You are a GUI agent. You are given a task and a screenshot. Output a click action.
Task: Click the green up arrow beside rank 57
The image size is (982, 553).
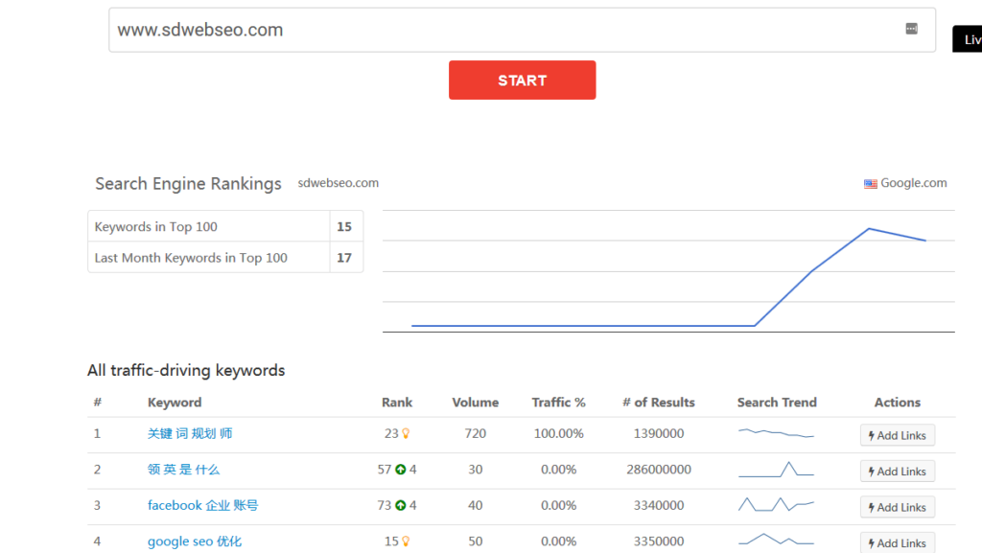tap(400, 470)
